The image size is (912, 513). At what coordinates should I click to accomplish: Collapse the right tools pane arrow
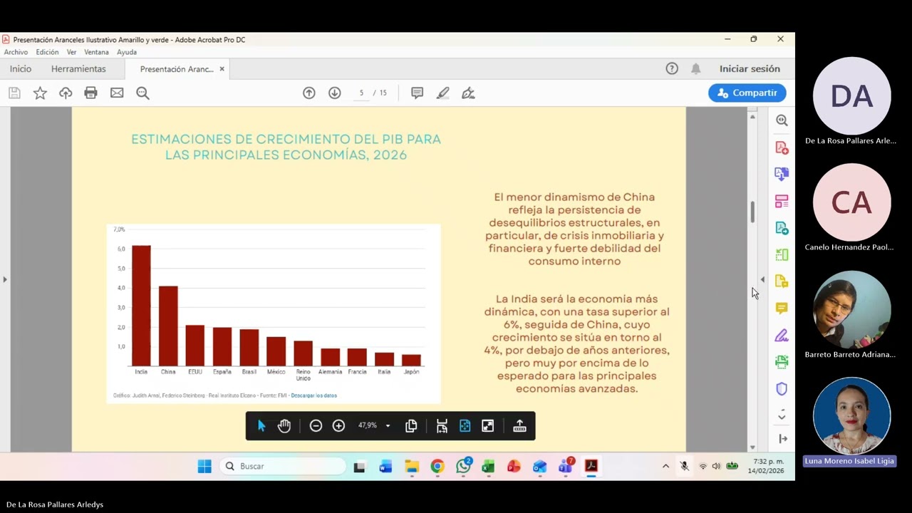pos(762,279)
